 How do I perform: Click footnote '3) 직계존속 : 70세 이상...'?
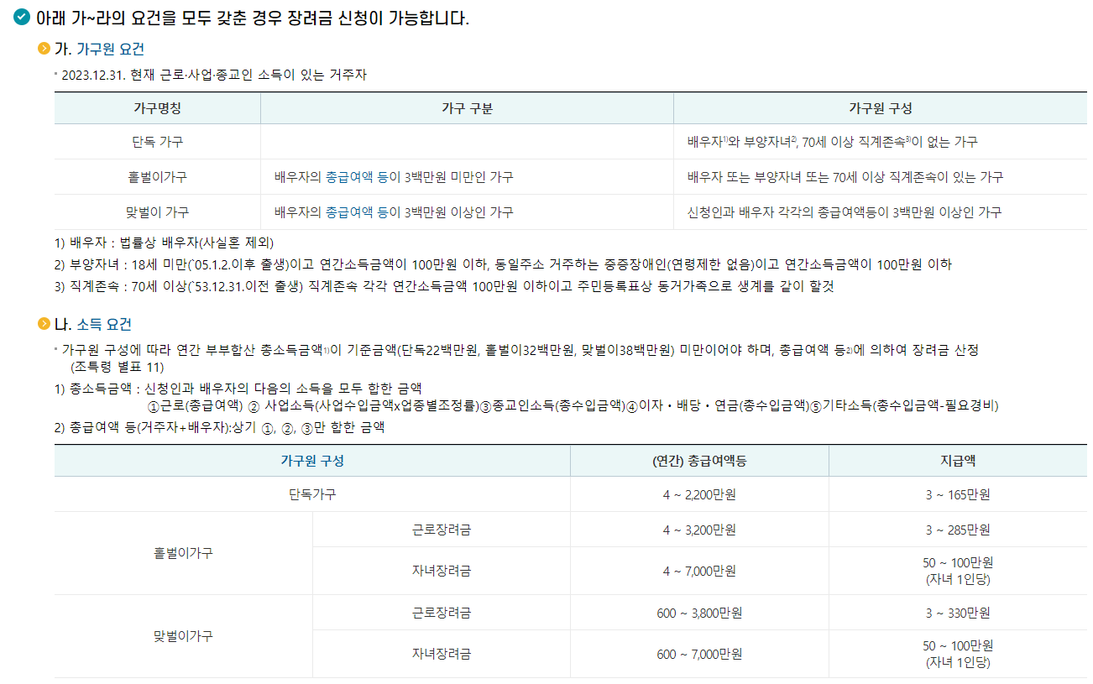tap(444, 286)
